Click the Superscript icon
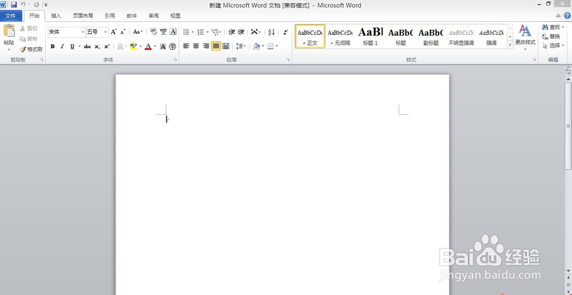 (x=106, y=46)
